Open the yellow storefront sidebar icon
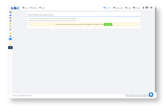Image resolution: width=164 pixels, height=106 pixels. point(10,24)
